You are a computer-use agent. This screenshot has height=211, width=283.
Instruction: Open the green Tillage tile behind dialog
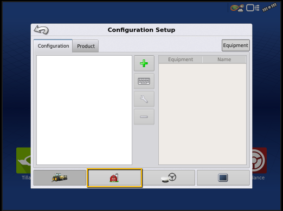pyautogui.click(x=24, y=161)
